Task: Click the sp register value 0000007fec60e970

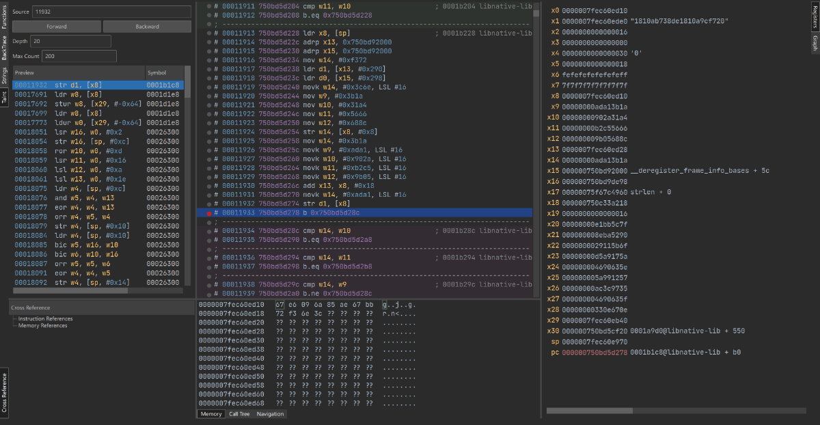Action: click(594, 342)
